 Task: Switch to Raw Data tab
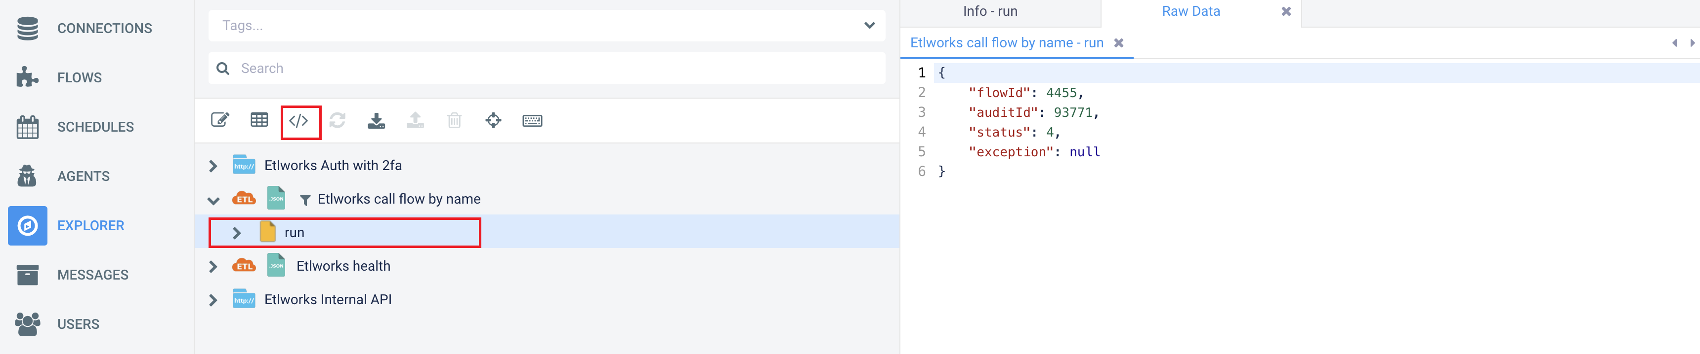point(1190,12)
